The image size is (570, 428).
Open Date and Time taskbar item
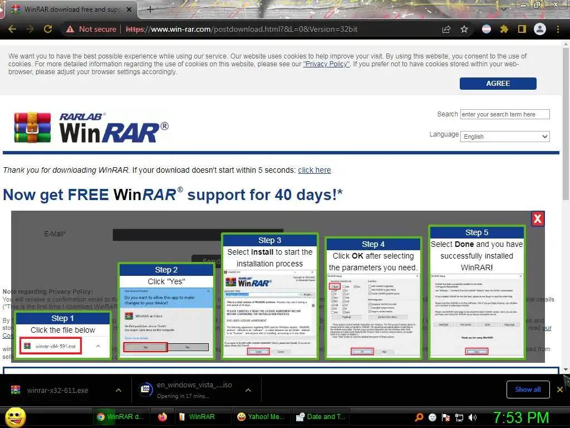coord(321,417)
